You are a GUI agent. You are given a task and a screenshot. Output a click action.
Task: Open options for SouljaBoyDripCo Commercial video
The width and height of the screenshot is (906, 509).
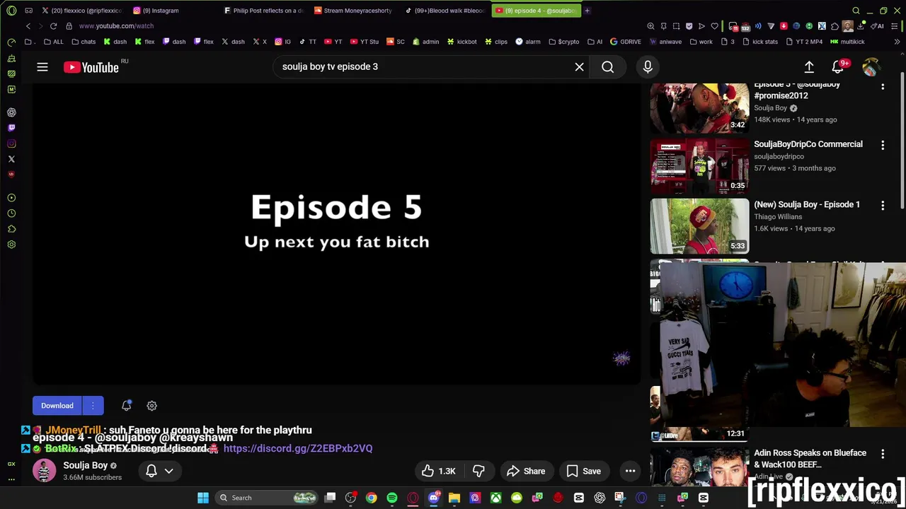click(883, 145)
